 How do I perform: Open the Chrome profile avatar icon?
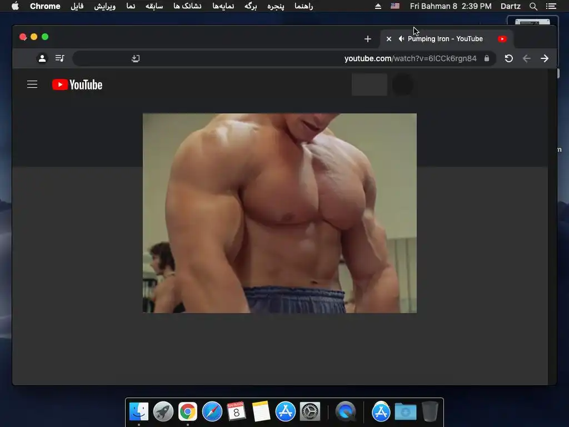(x=42, y=58)
